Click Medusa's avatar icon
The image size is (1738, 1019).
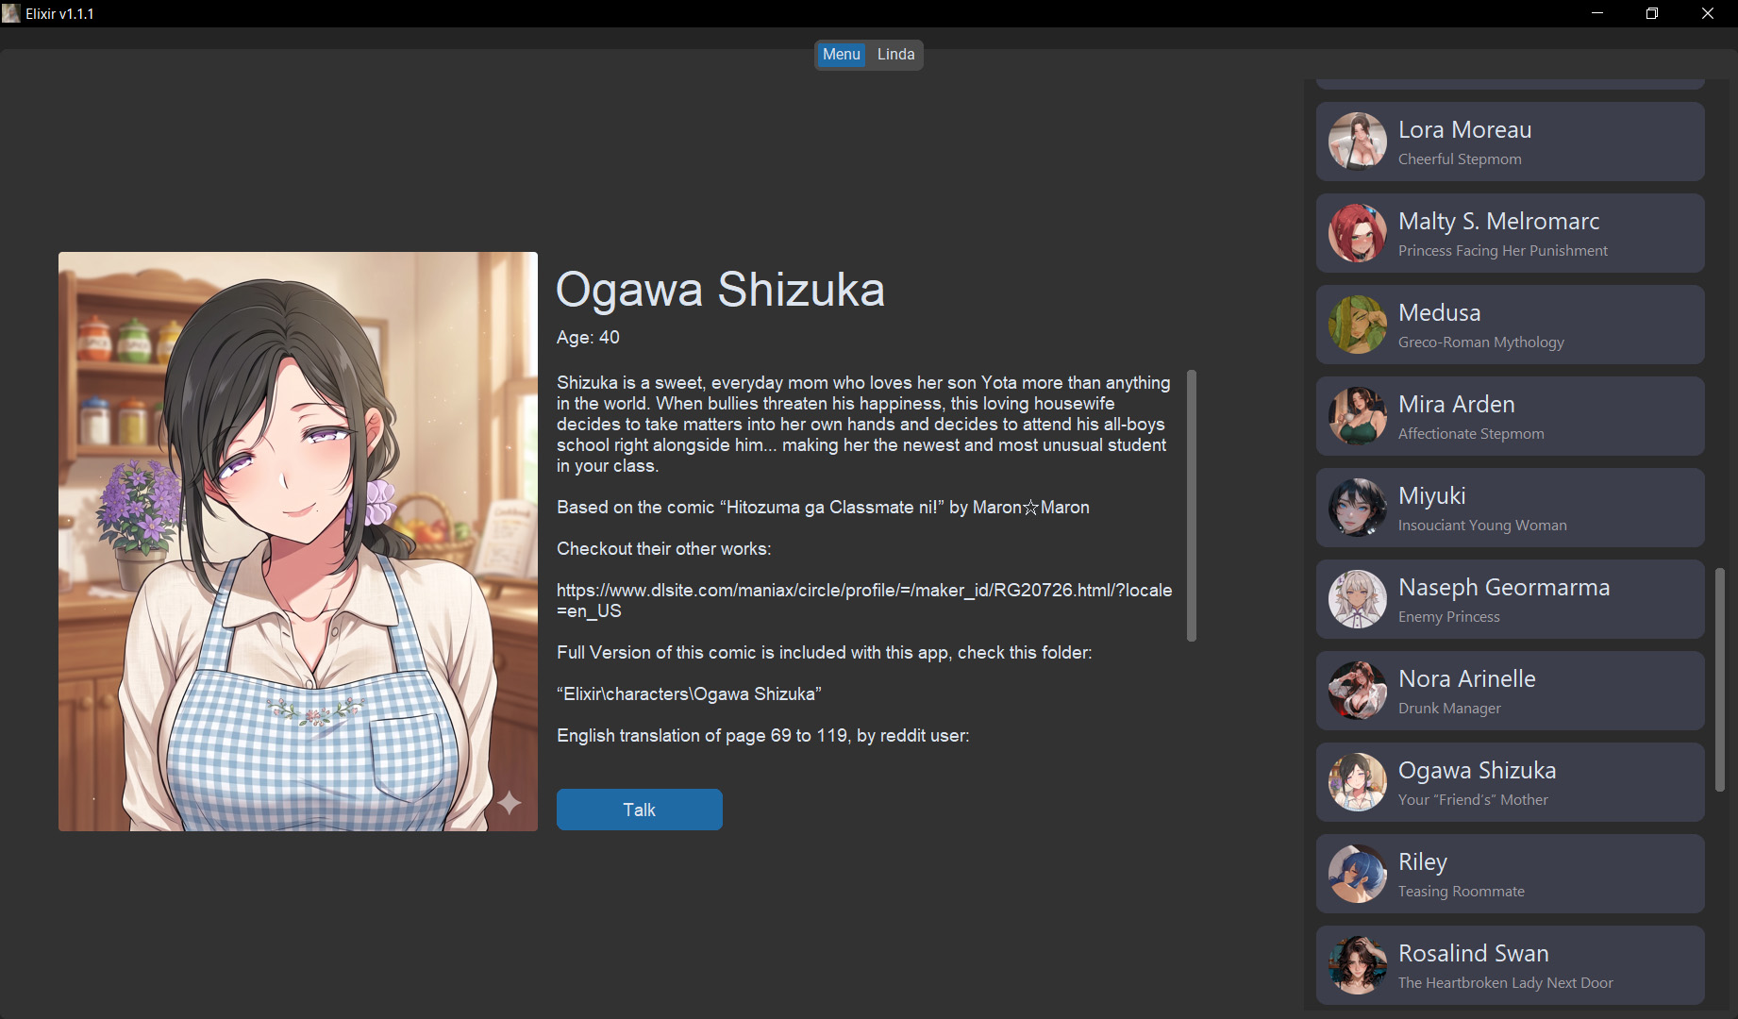pos(1357,325)
